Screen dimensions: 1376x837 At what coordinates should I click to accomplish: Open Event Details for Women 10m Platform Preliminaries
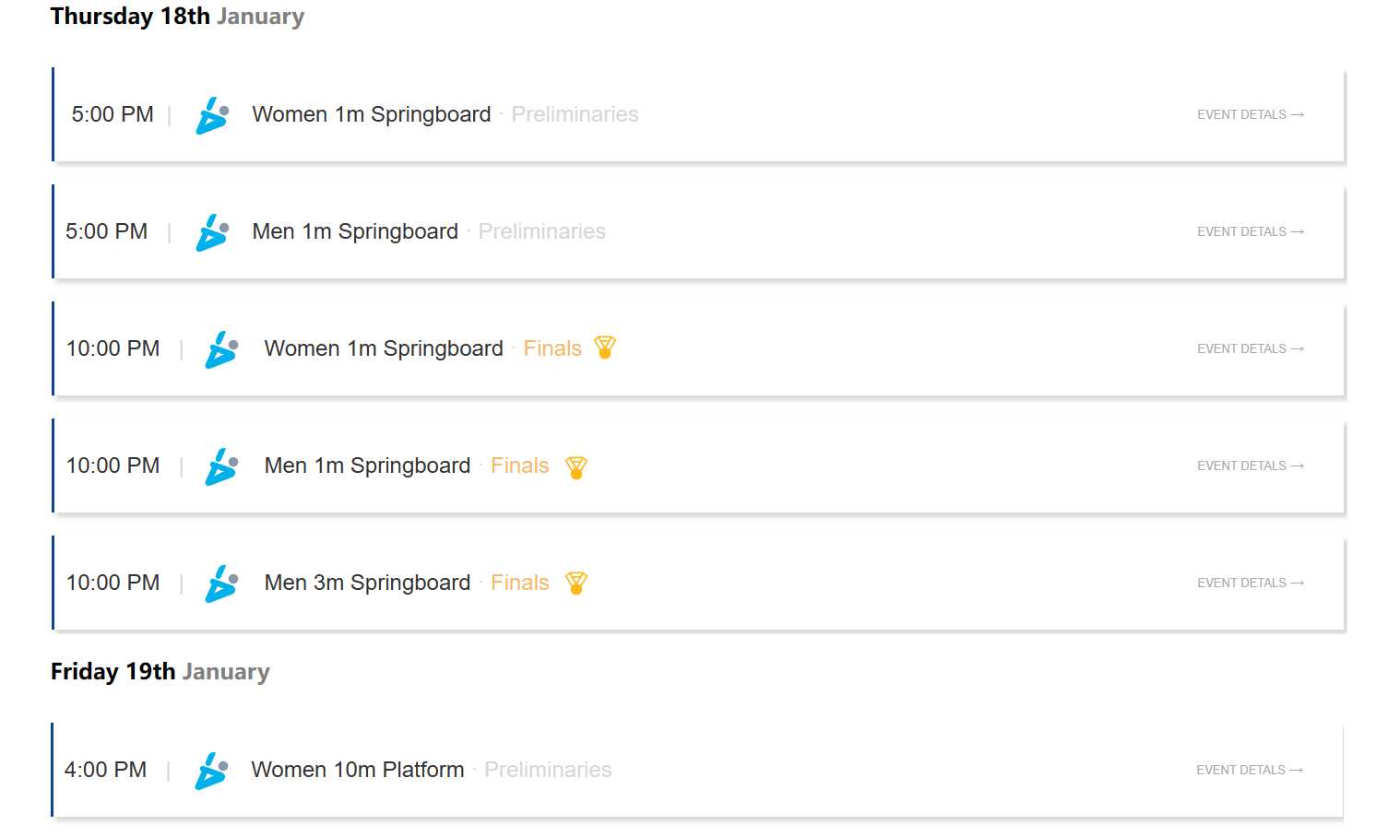1249,771
